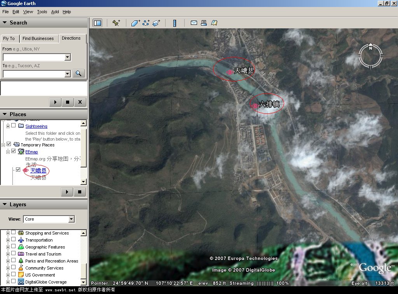Click the Geographic Features layer icon
Viewport: 398px width, 294px height.
pos(21,247)
